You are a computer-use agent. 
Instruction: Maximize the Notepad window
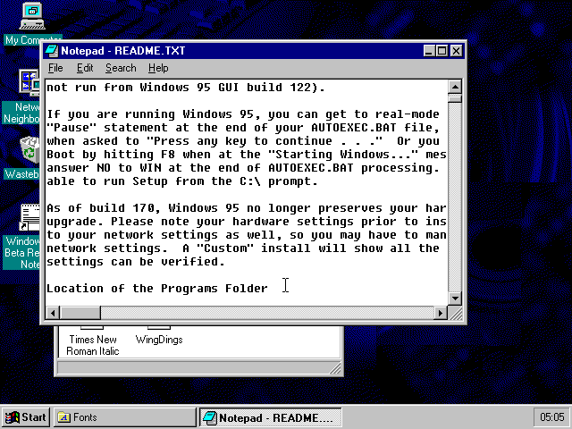[x=442, y=51]
